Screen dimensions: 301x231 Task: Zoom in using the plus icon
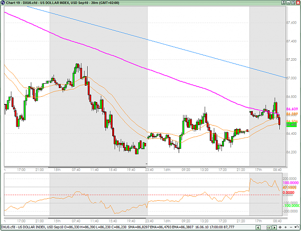point(286,227)
